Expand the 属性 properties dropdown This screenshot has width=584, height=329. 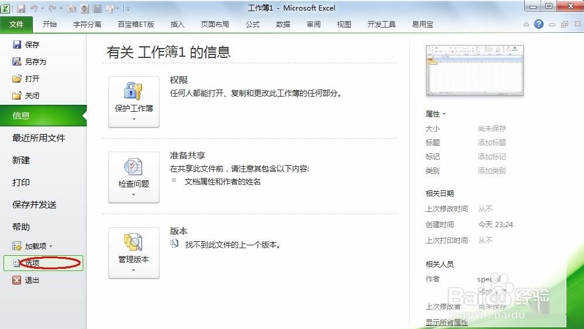coord(436,114)
